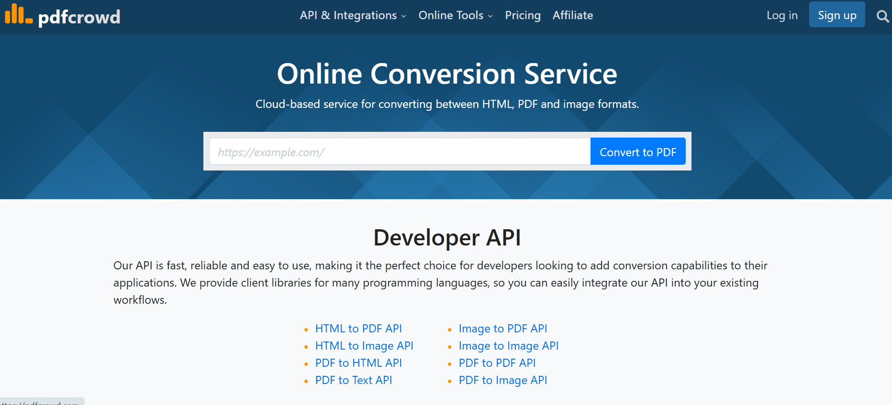Visit the PDF to Text API link
The image size is (892, 405).
coord(353,380)
